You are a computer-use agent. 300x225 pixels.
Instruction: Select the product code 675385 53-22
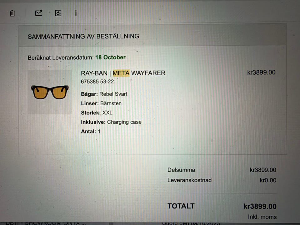[97, 82]
